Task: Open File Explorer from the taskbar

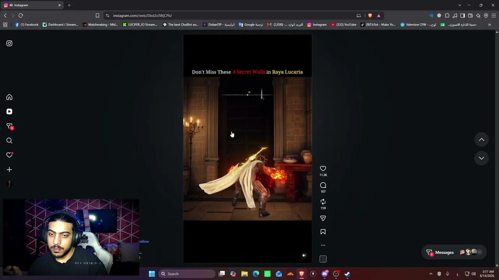Action: tap(244, 274)
